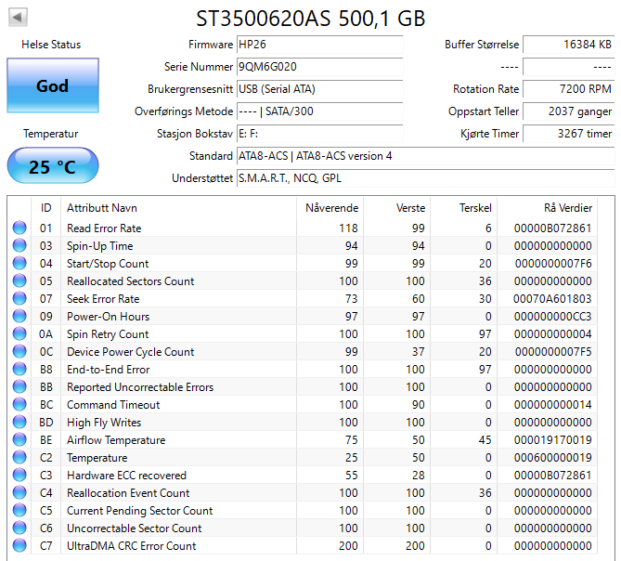The width and height of the screenshot is (621, 561).
Task: Click the Serie Nummer field
Action: click(319, 67)
